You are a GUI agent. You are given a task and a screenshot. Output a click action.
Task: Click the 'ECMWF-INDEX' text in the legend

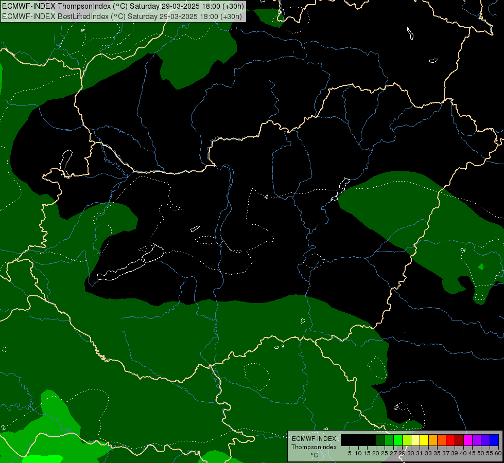(x=314, y=439)
